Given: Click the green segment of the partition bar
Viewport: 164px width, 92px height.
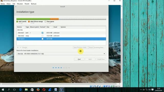Looking at the screenshot, I should pos(33,19).
